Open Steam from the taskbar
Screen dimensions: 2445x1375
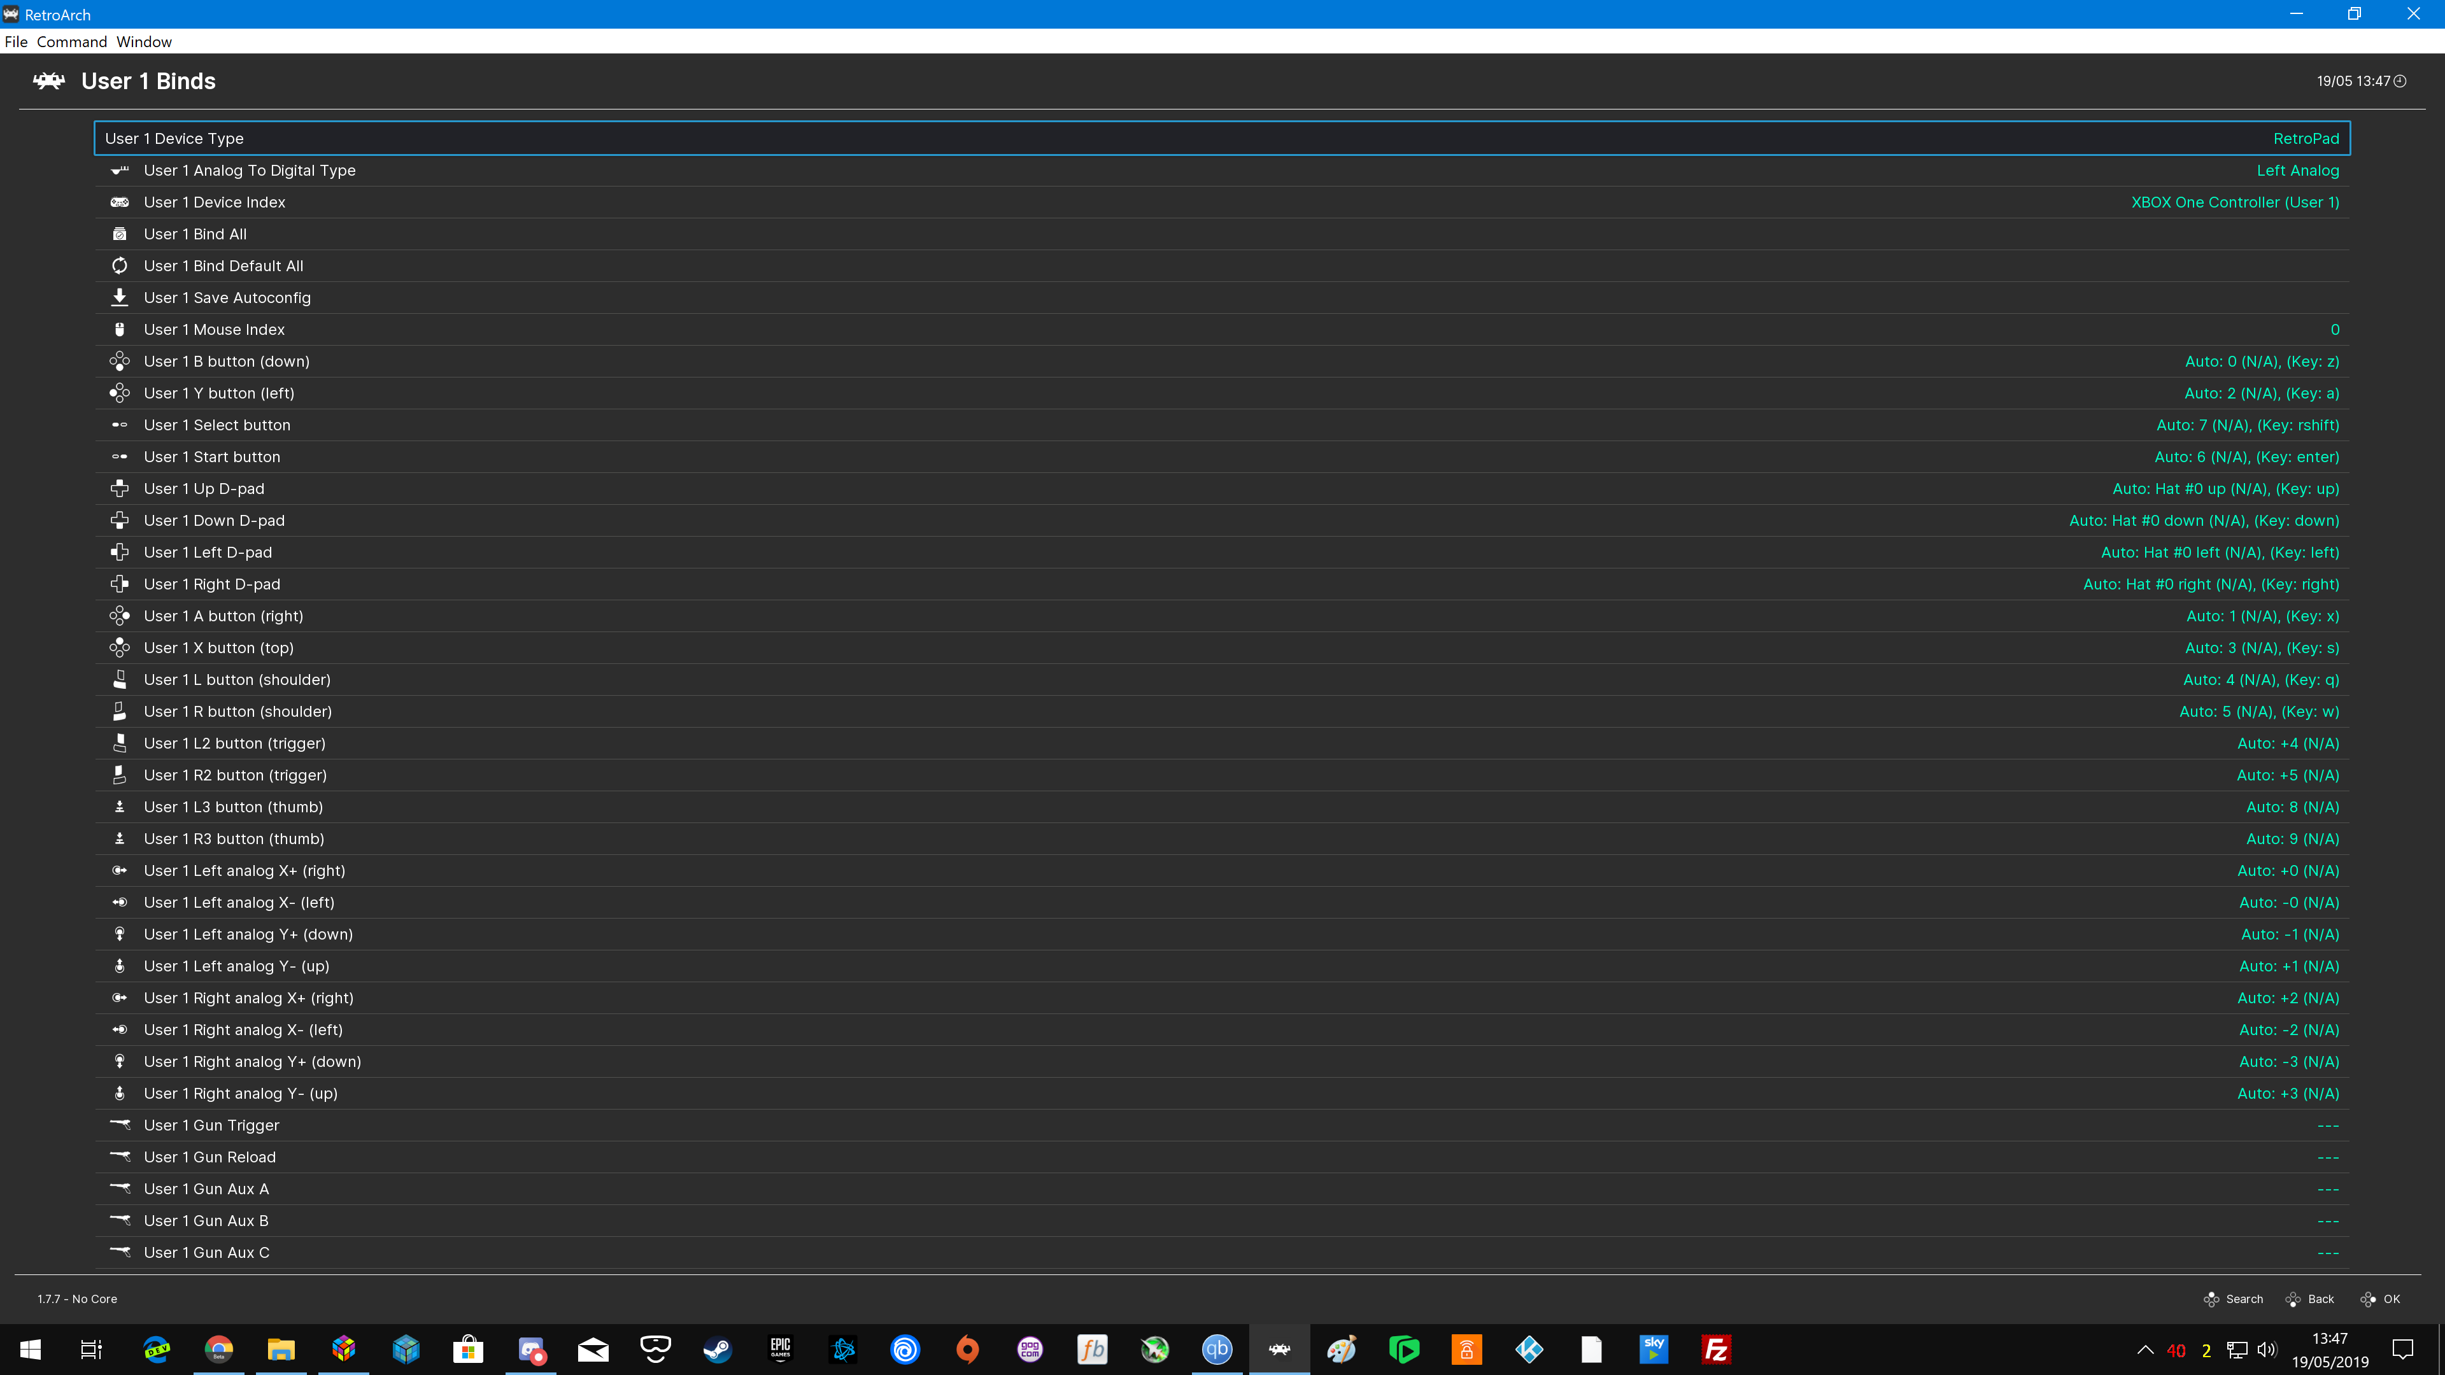716,1348
